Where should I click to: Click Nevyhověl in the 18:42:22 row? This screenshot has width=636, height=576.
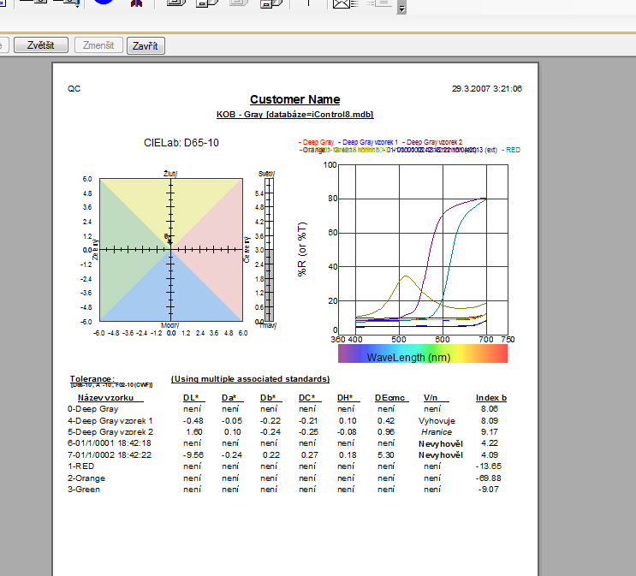[x=441, y=455]
